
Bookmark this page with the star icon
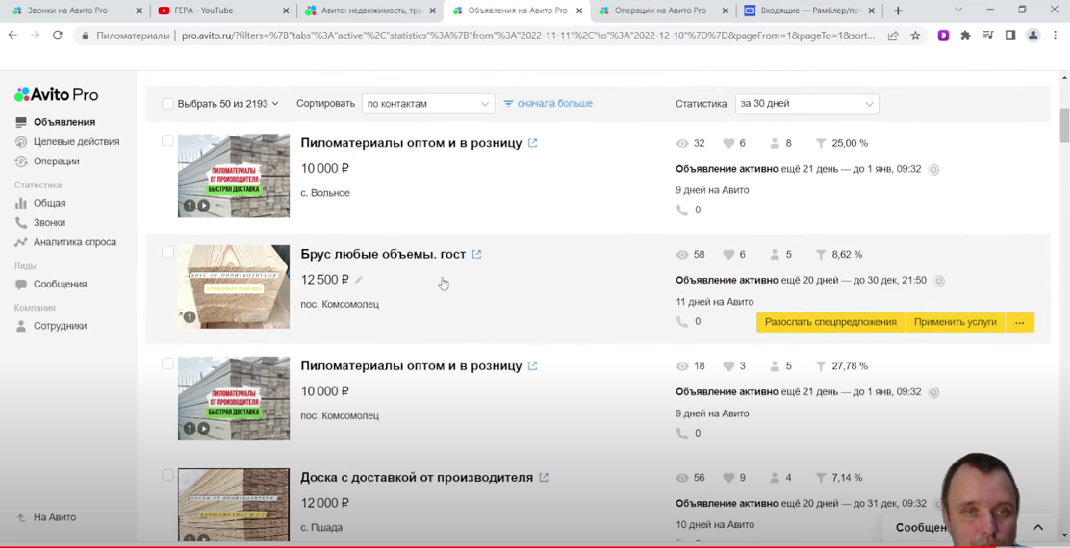(916, 36)
